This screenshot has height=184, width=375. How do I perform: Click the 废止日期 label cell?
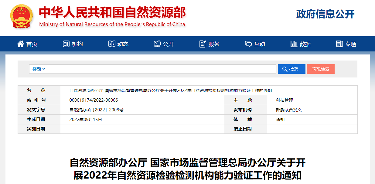click(246, 129)
